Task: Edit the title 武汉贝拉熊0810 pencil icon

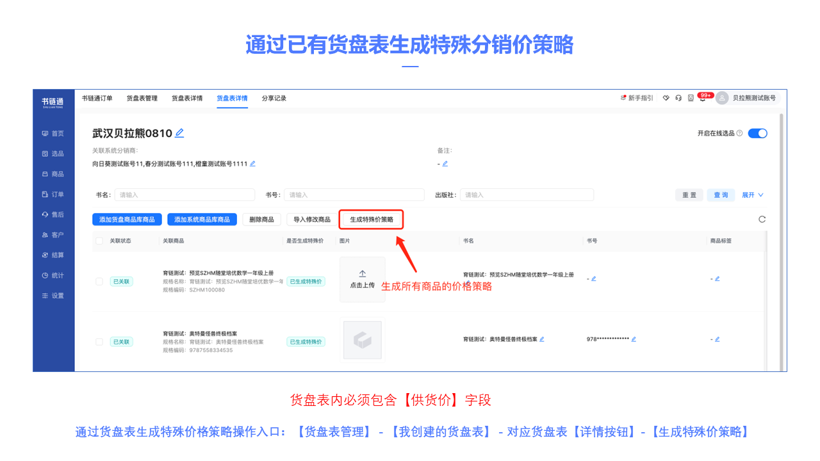Action: click(x=179, y=133)
